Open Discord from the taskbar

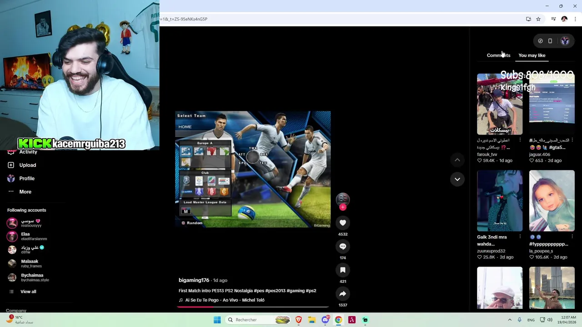pos(325,320)
